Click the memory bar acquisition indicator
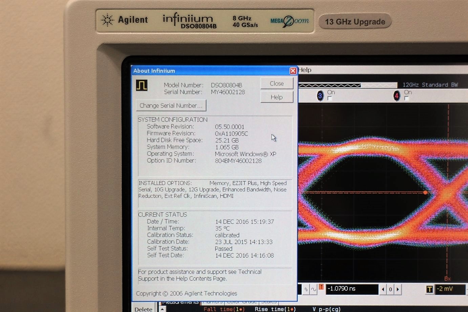Image resolution: width=468 pixels, height=312 pixels. [x=347, y=85]
